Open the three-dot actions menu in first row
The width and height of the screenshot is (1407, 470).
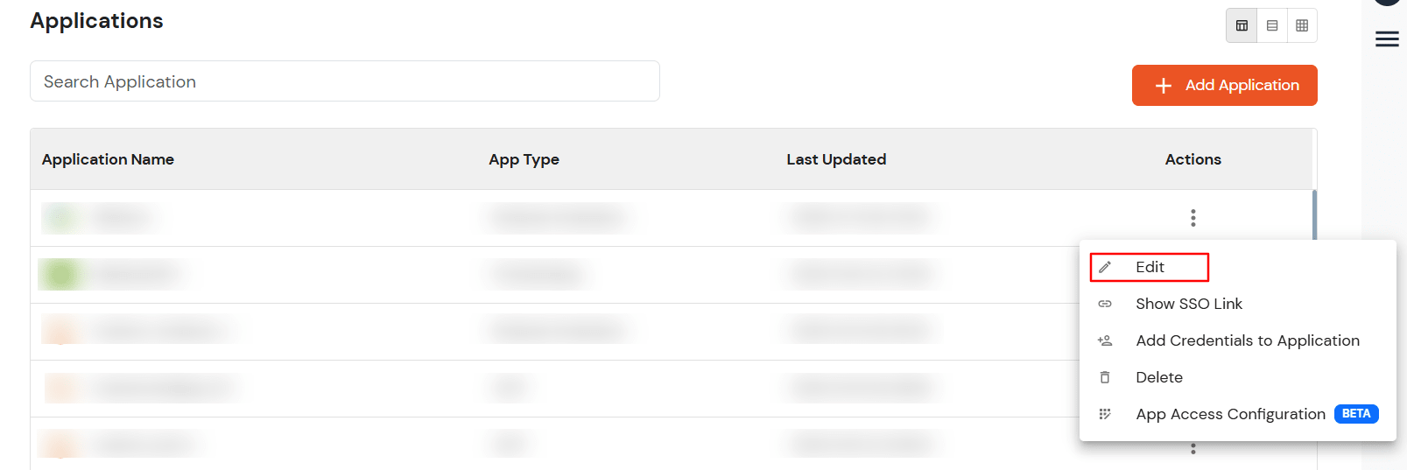point(1192,218)
